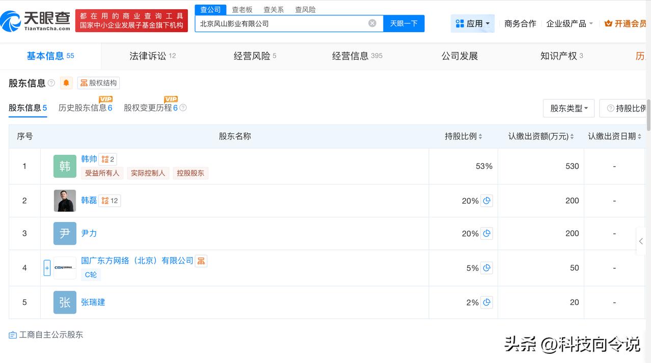Click the help icon next to 股东信息 heading
The image size is (651, 363).
click(x=51, y=83)
